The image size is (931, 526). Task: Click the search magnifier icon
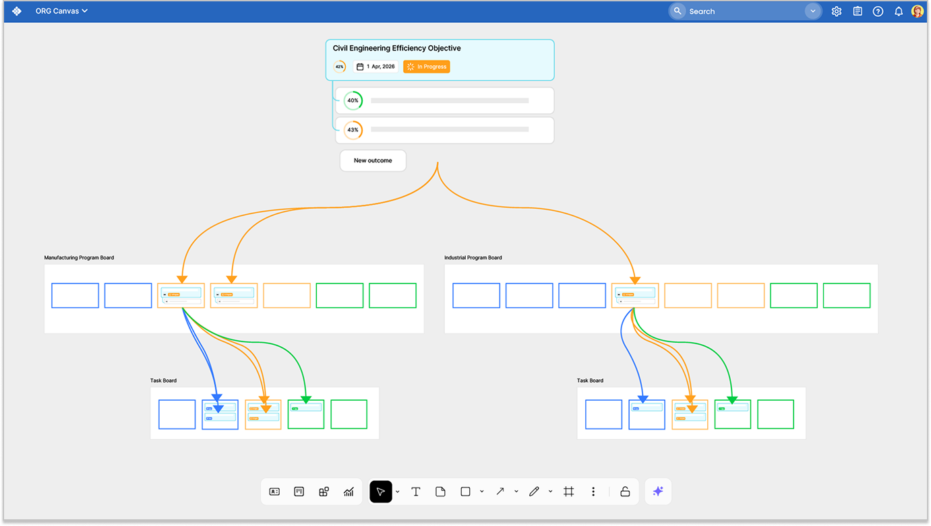pos(678,11)
